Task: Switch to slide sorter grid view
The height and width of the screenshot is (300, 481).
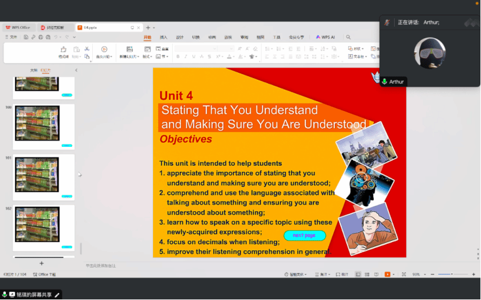Action: [366, 274]
